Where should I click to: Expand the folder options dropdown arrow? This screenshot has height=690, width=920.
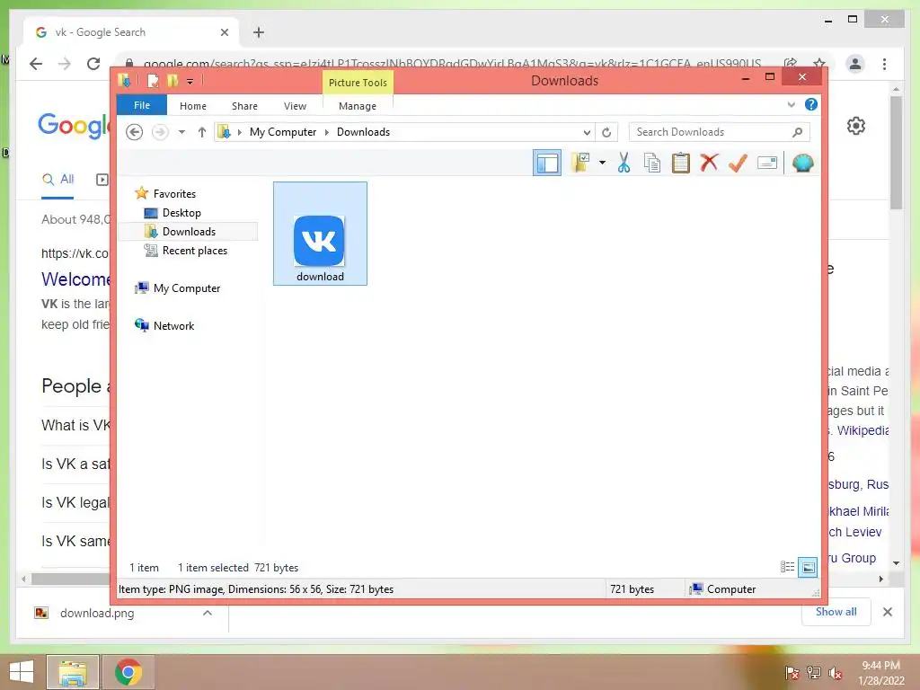tap(602, 163)
